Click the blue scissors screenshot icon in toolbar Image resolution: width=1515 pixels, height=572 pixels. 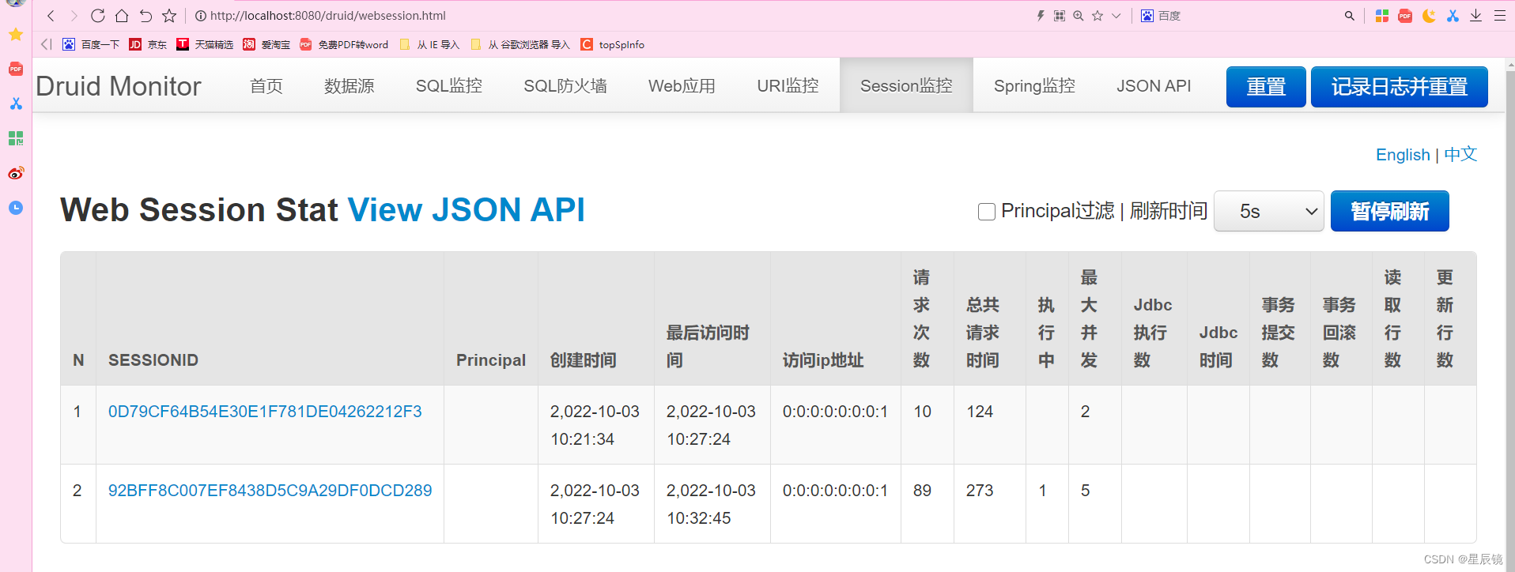(1453, 16)
